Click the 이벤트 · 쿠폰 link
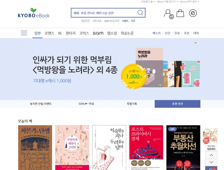The width and height of the screenshot is (224, 170). [x=129, y=21]
